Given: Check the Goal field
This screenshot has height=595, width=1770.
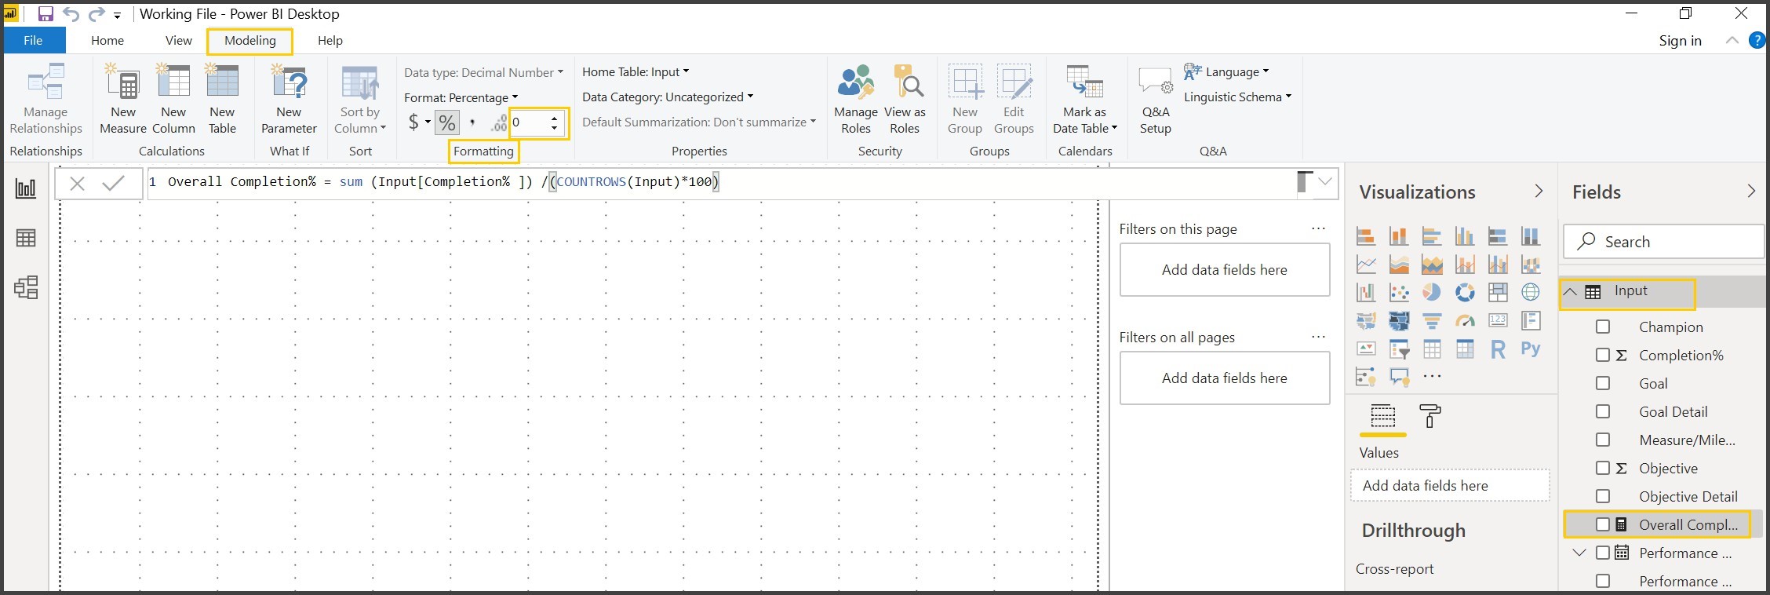Looking at the screenshot, I should [x=1603, y=383].
